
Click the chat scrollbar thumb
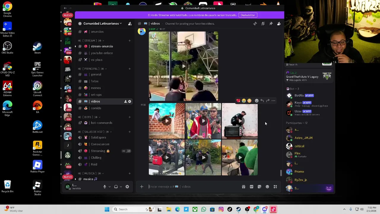(x=281, y=173)
